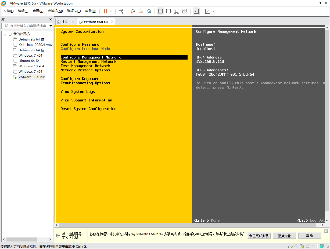
Task: Close the 主页 tab
Action: click(73, 22)
